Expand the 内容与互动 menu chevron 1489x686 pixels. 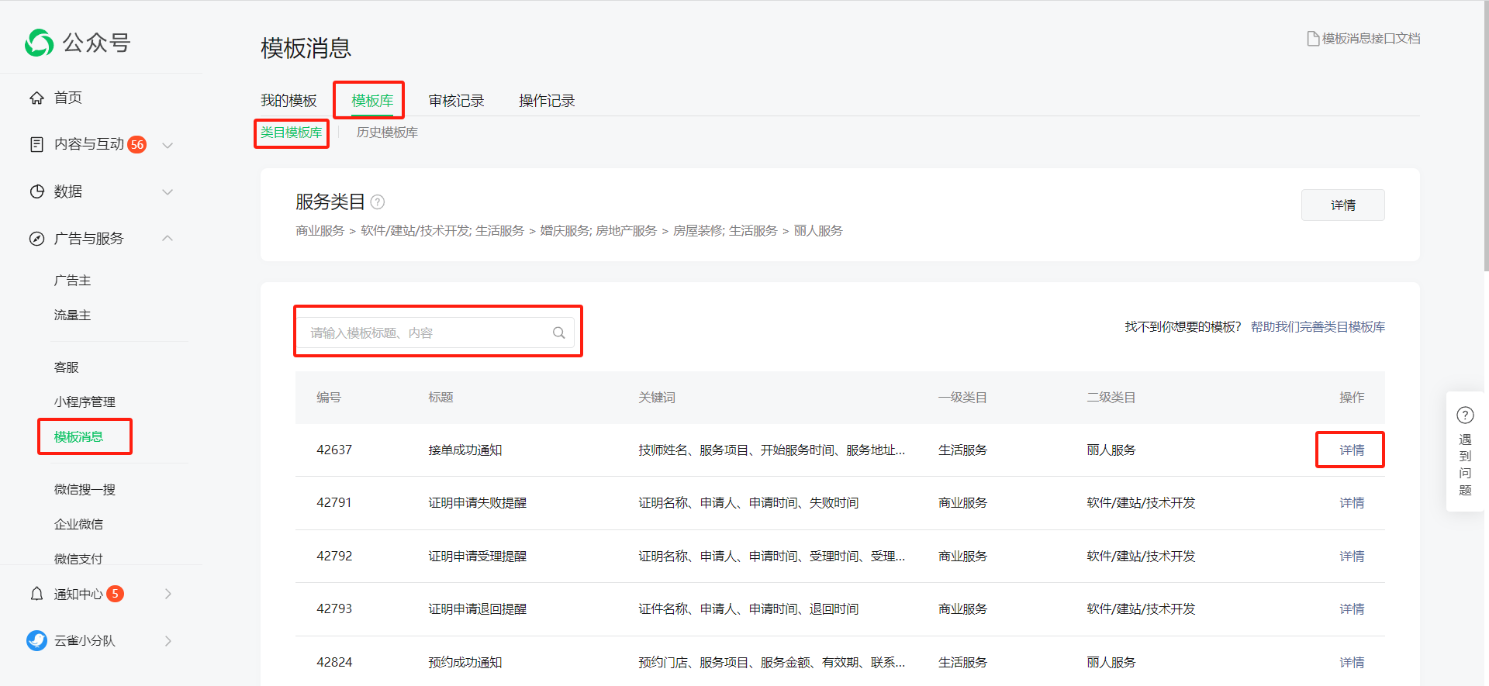tap(168, 145)
